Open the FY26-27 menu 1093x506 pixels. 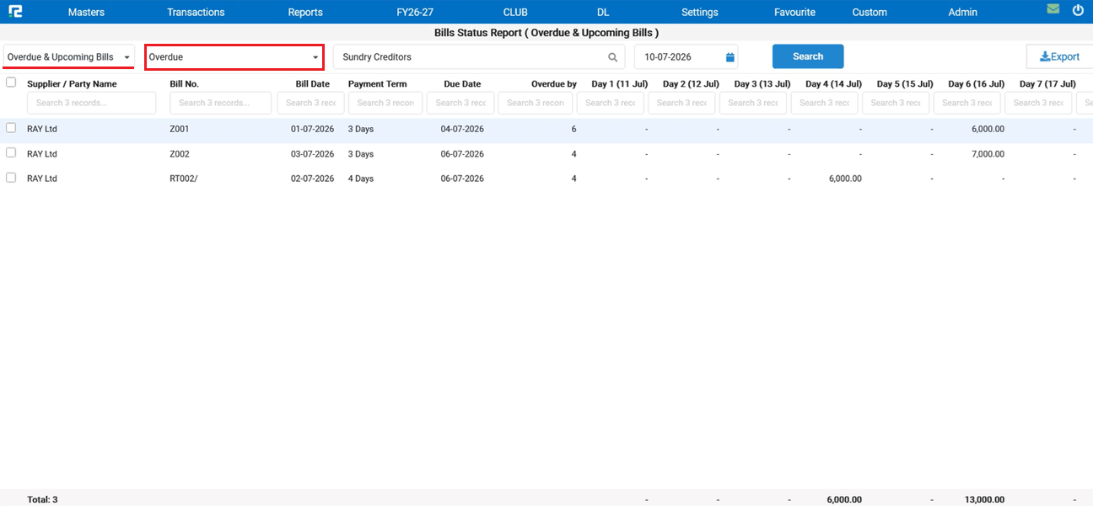pyautogui.click(x=415, y=12)
